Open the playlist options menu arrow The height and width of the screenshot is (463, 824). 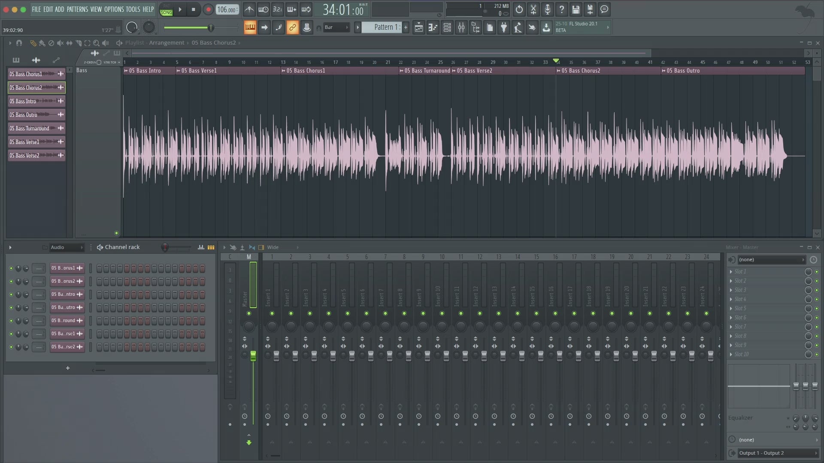[10, 43]
